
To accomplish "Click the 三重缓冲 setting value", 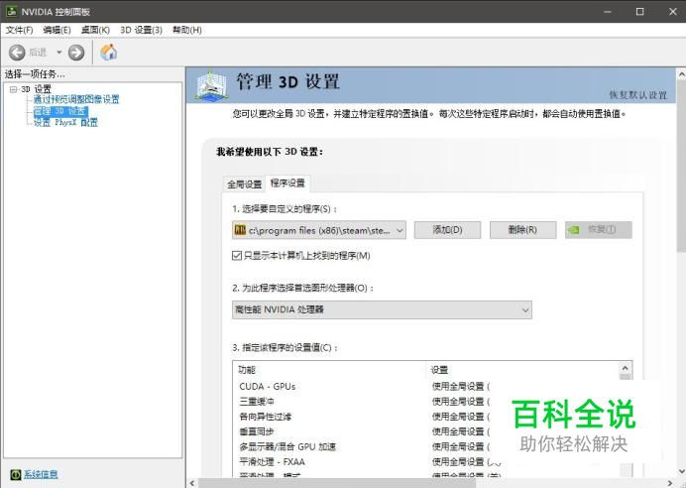I will [x=461, y=402].
